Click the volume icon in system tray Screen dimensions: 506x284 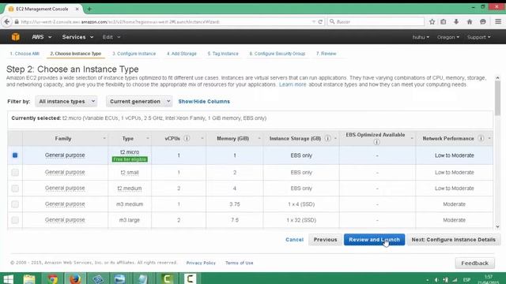click(x=436, y=280)
